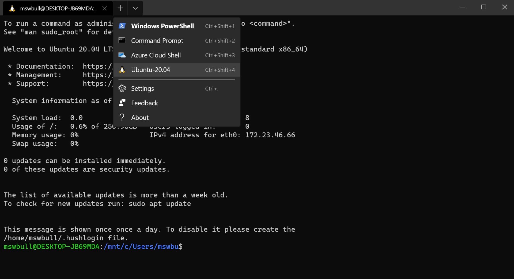This screenshot has height=279, width=514.
Task: Close the mswbull@DESKTOP-JB69MDA tab
Action: click(x=105, y=8)
